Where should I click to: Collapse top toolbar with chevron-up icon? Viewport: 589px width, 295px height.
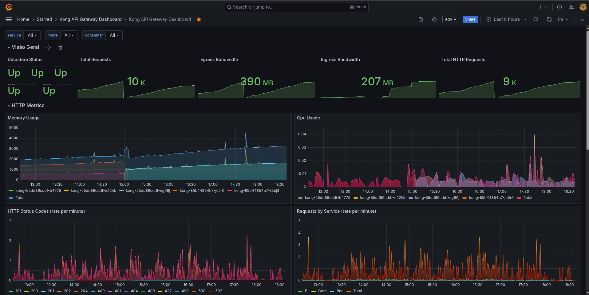583,19
